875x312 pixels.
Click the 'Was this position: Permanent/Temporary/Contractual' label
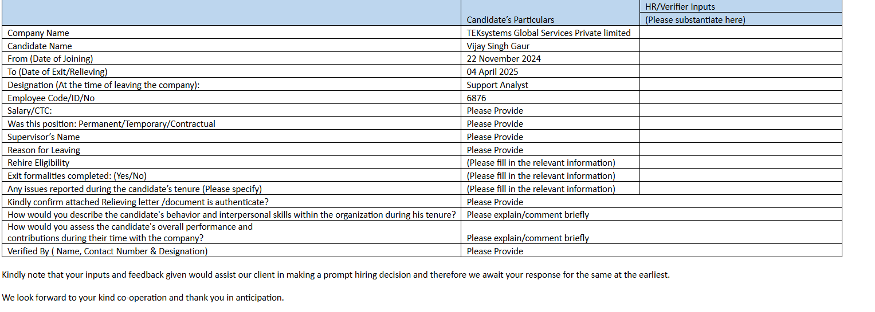(111, 124)
